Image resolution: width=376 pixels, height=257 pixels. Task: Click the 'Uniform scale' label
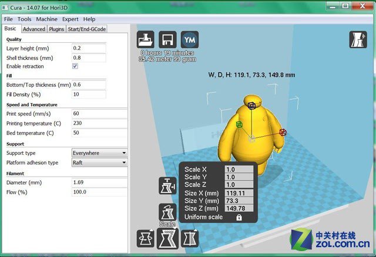(204, 217)
